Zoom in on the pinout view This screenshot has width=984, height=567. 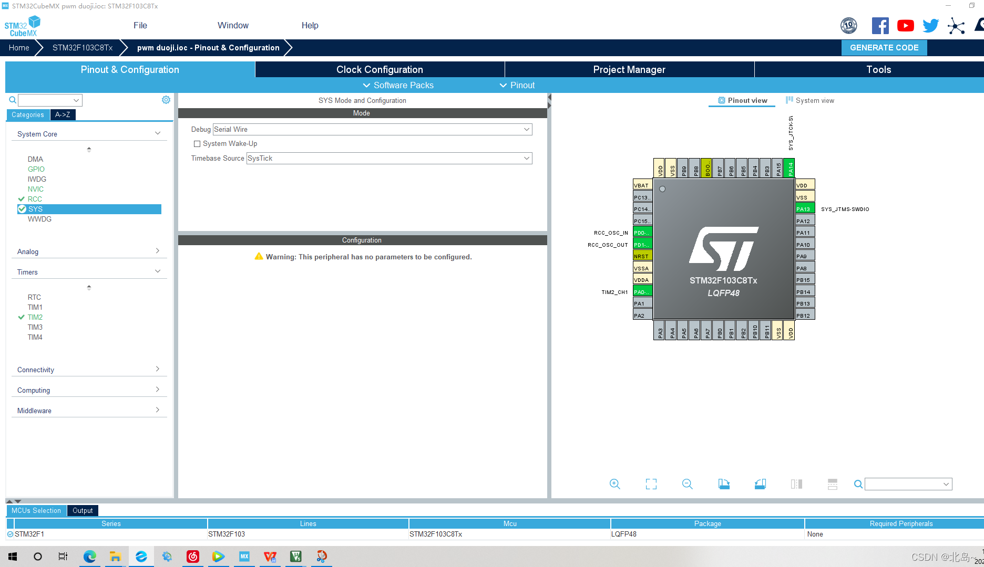[615, 484]
